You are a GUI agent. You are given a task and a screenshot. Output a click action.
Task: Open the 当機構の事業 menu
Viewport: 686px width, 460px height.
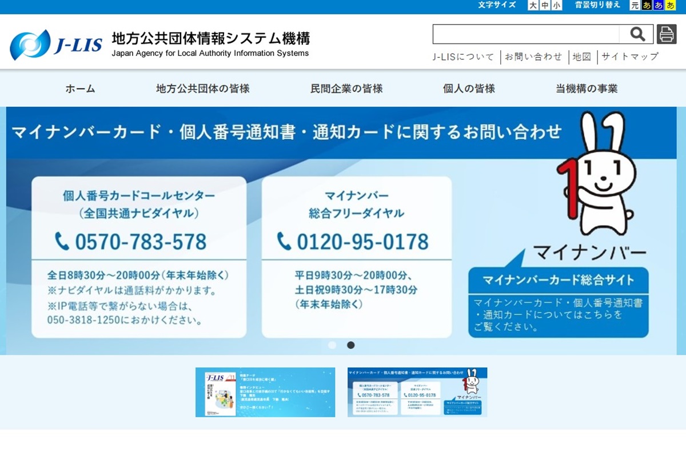coord(587,89)
